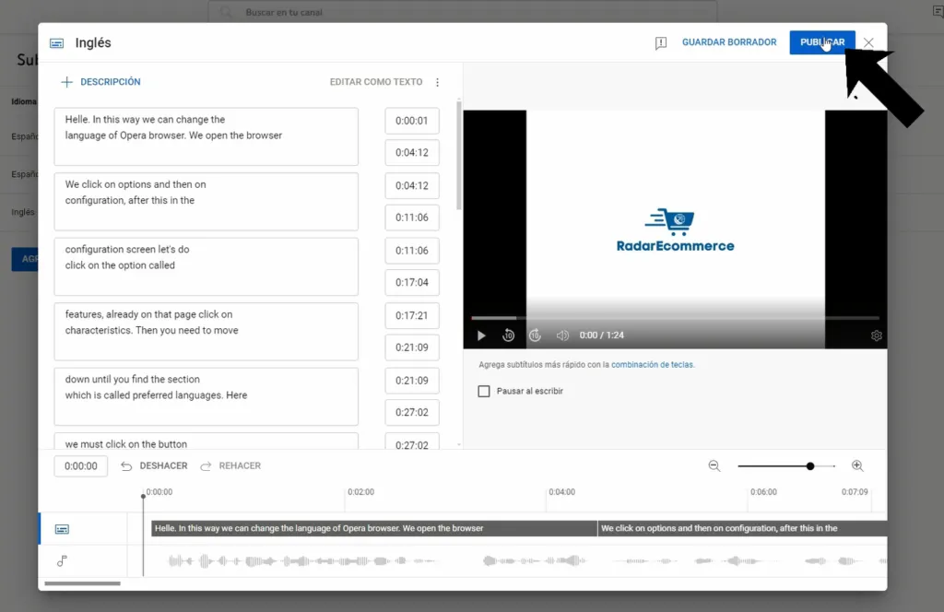Open the combinación de teclas link
The height and width of the screenshot is (612, 944).
click(x=652, y=365)
